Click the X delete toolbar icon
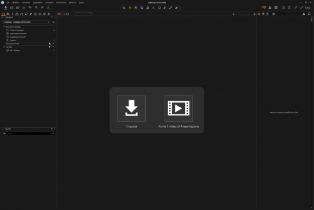 (24, 8)
